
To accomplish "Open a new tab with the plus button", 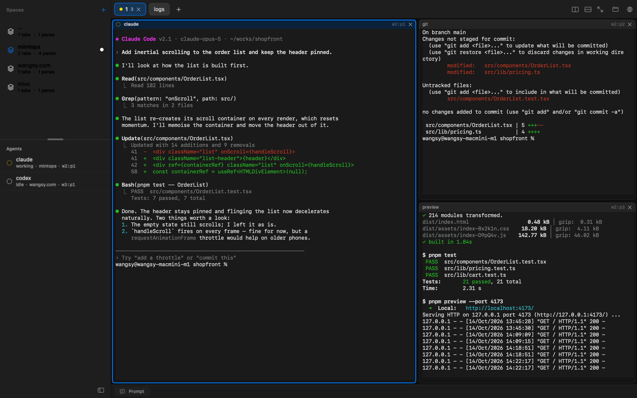I will click(179, 9).
